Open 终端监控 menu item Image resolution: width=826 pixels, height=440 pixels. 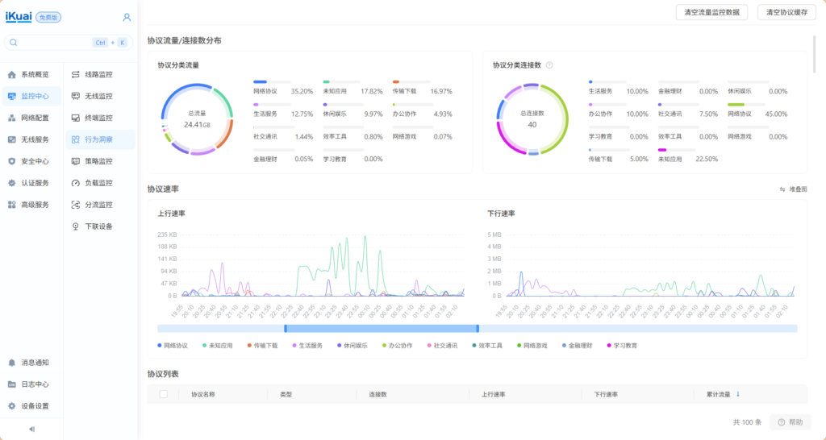pos(100,118)
